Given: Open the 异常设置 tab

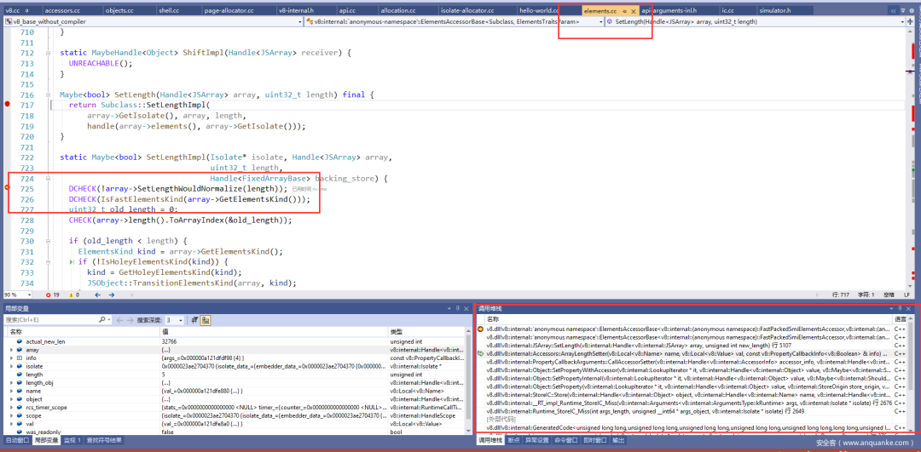Looking at the screenshot, I should (536, 440).
